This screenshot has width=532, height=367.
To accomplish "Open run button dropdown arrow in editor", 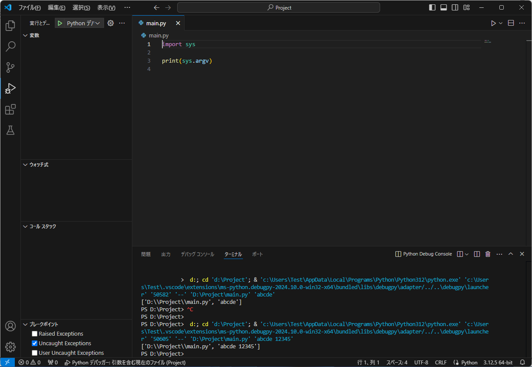I will (501, 23).
